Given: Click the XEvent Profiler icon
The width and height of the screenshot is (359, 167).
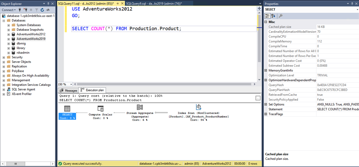Looking at the screenshot, I should tap(9, 94).
